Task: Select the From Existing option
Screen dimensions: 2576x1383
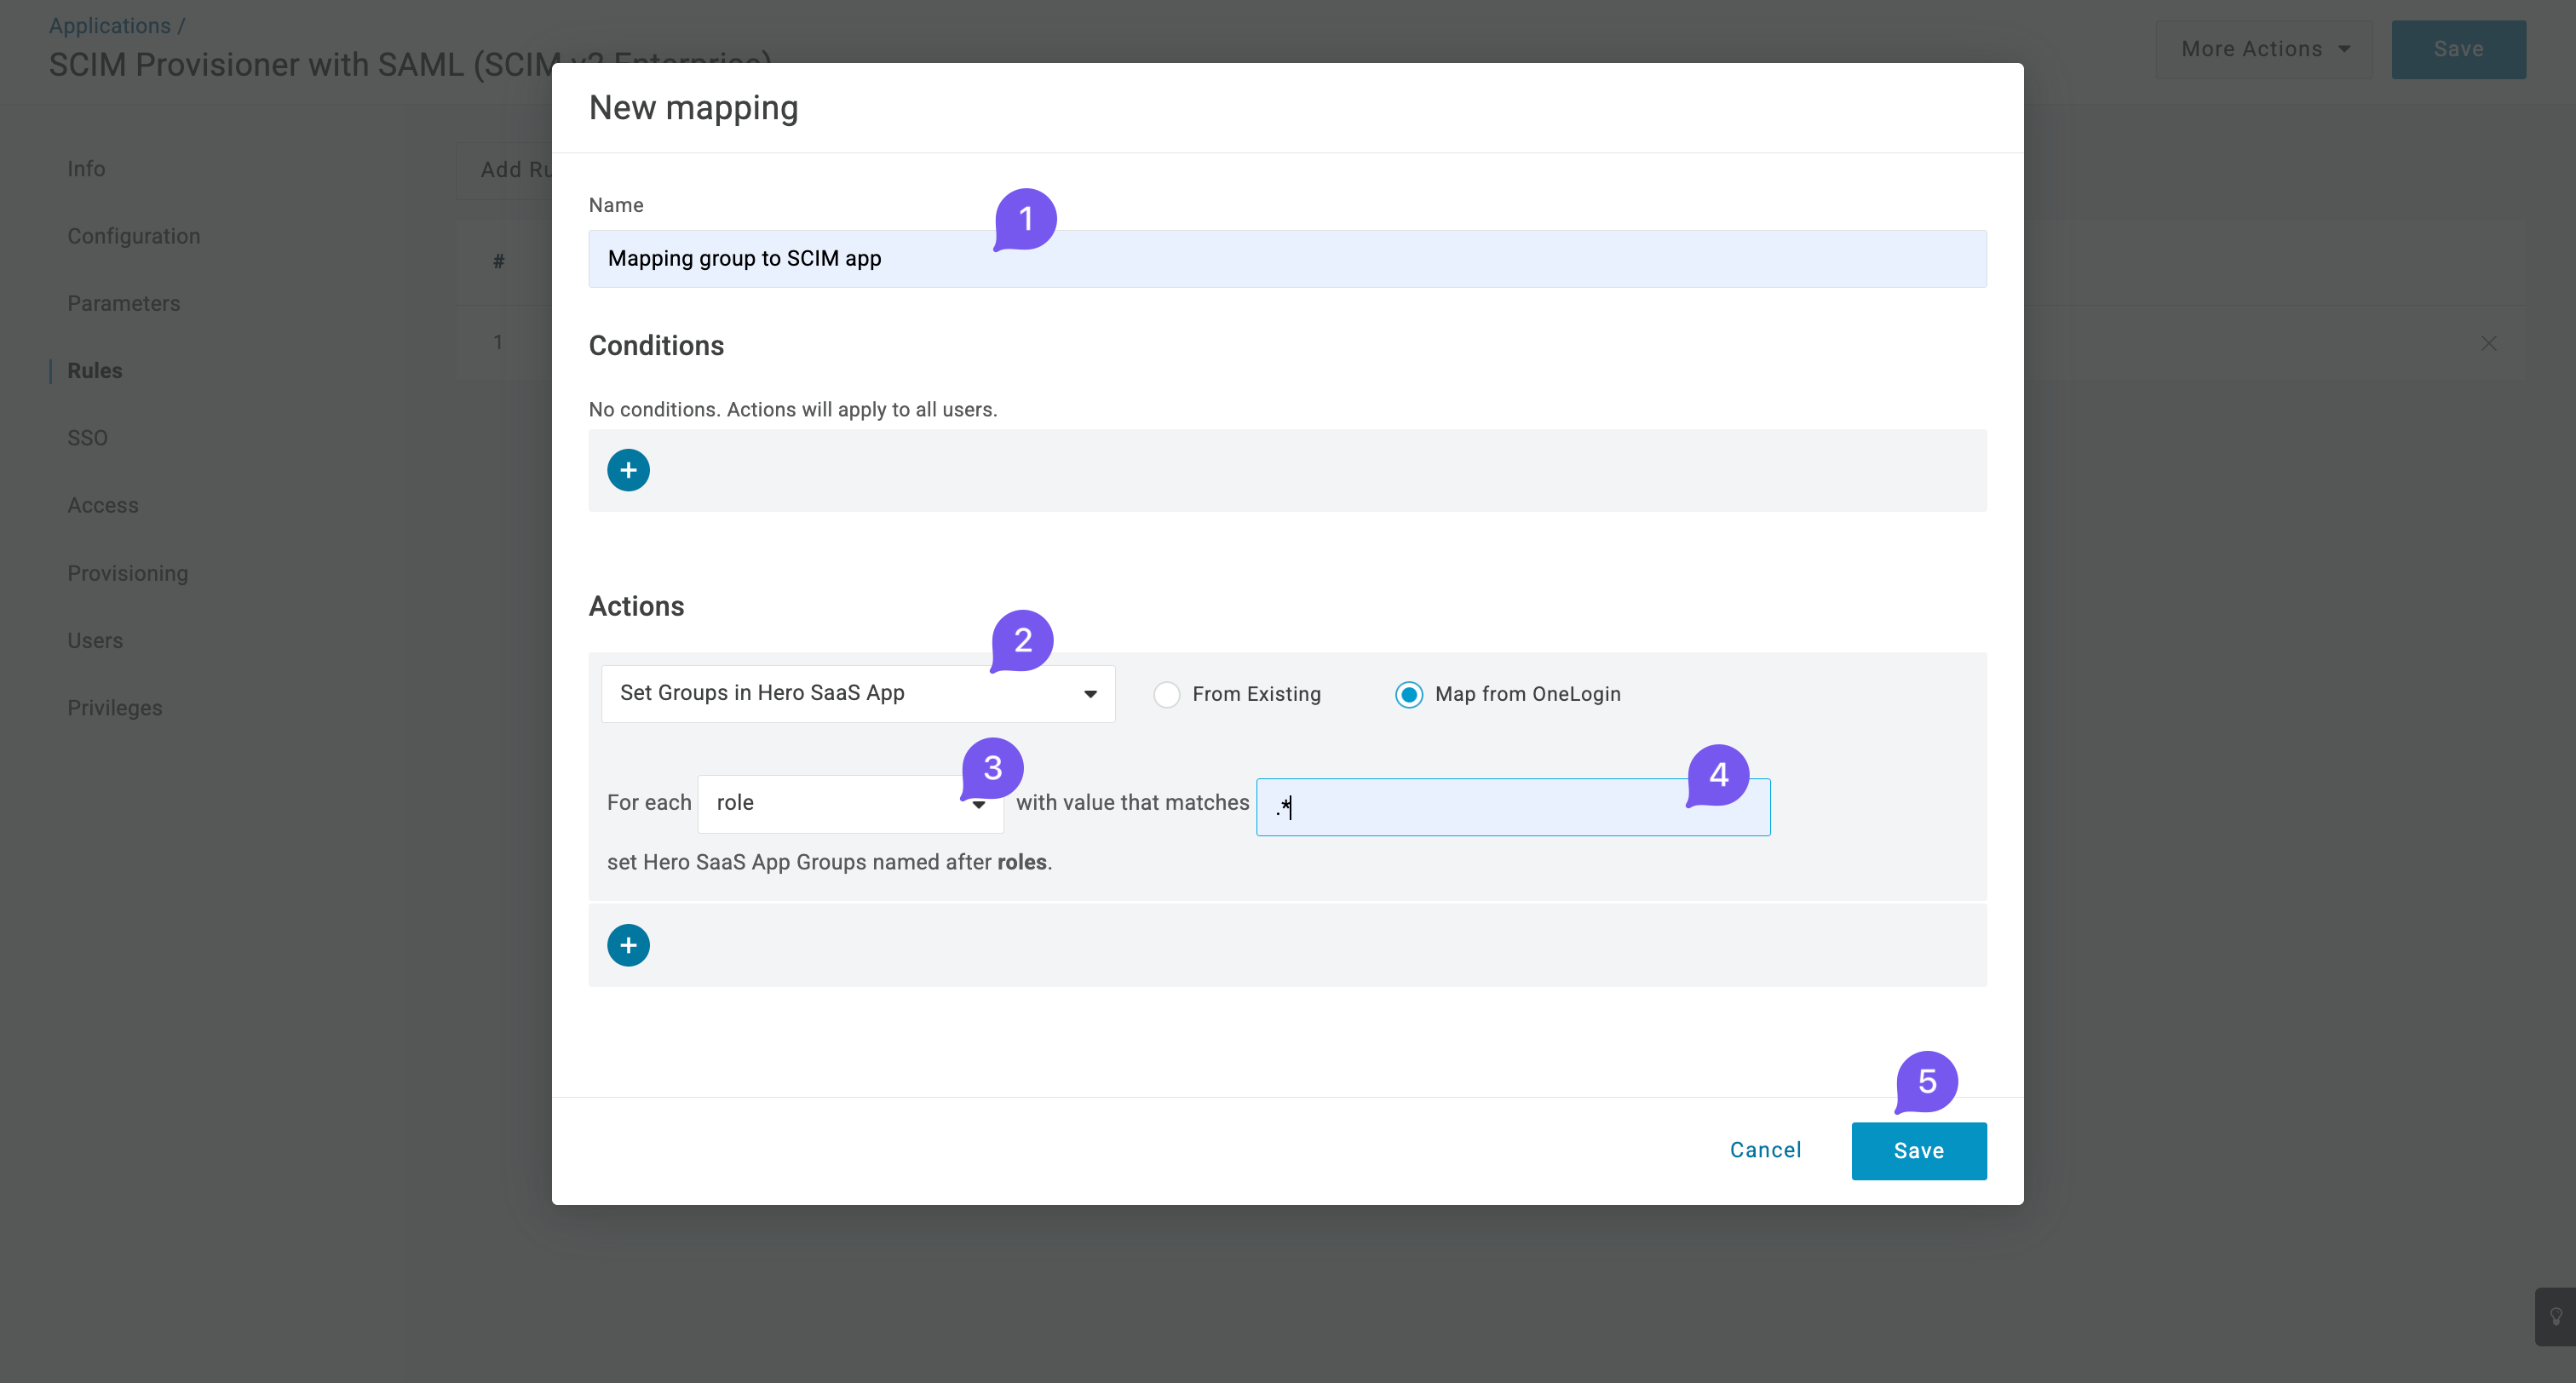Action: tap(1166, 694)
